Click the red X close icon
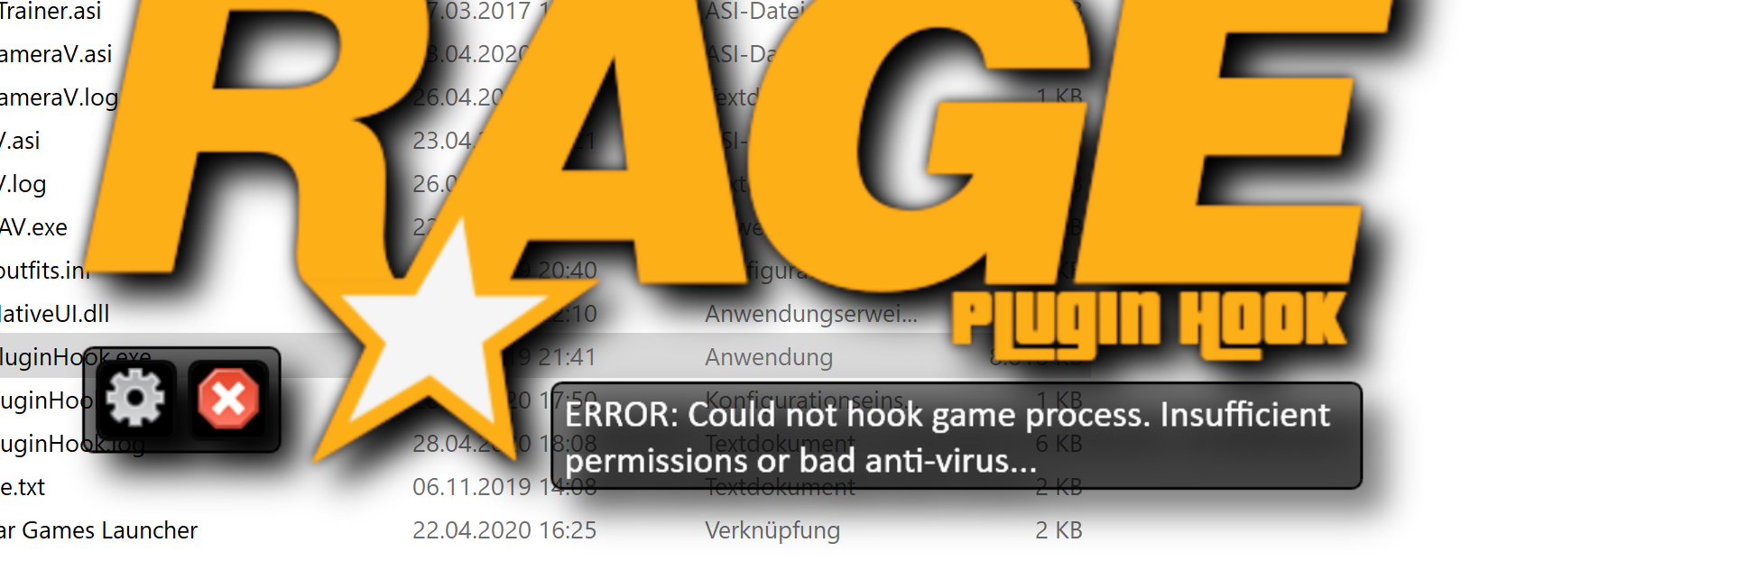 pos(228,398)
